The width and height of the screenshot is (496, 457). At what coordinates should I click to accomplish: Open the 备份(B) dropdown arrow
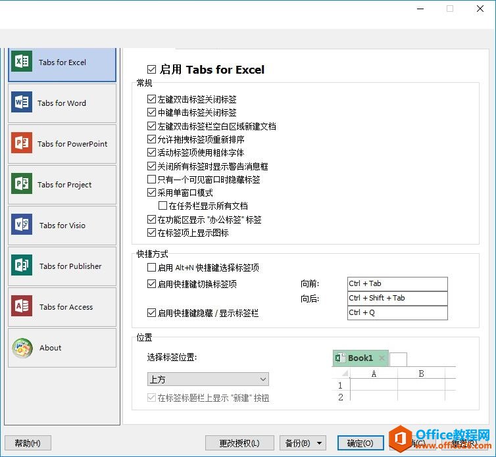[320, 443]
